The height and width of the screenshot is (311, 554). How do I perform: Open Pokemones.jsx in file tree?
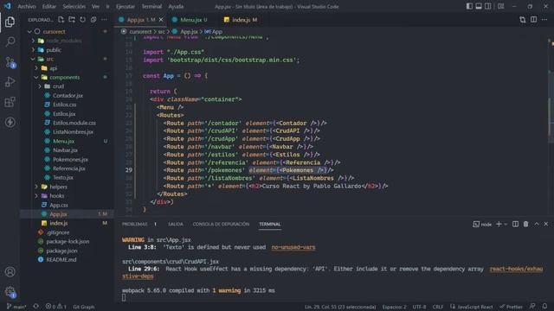[70, 159]
